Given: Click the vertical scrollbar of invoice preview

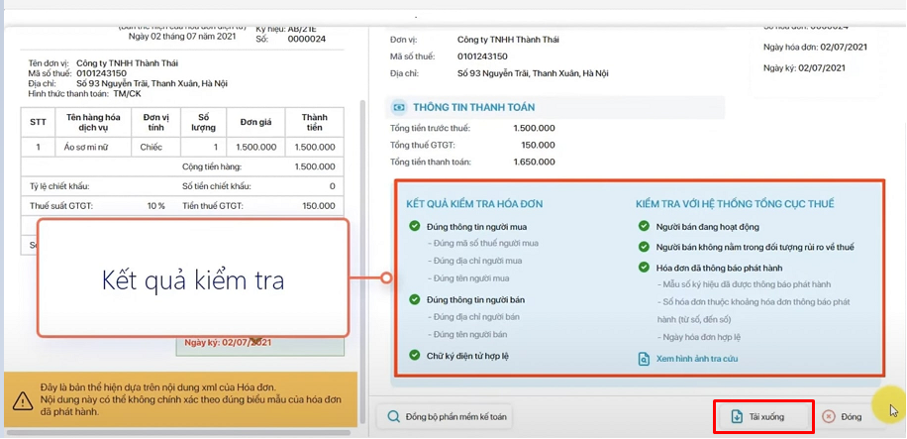Looking at the screenshot, I should click(363, 261).
